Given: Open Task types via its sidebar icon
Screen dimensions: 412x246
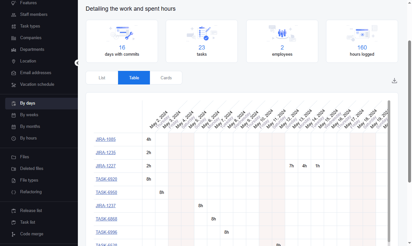Looking at the screenshot, I should [14, 26].
